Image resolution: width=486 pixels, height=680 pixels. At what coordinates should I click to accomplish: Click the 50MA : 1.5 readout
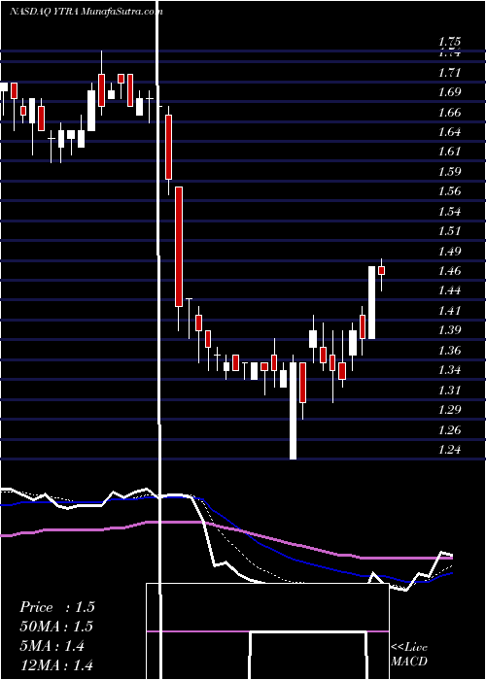pos(56,627)
